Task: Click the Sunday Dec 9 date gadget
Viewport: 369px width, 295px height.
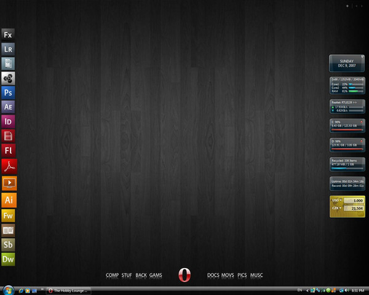Action: coord(347,63)
